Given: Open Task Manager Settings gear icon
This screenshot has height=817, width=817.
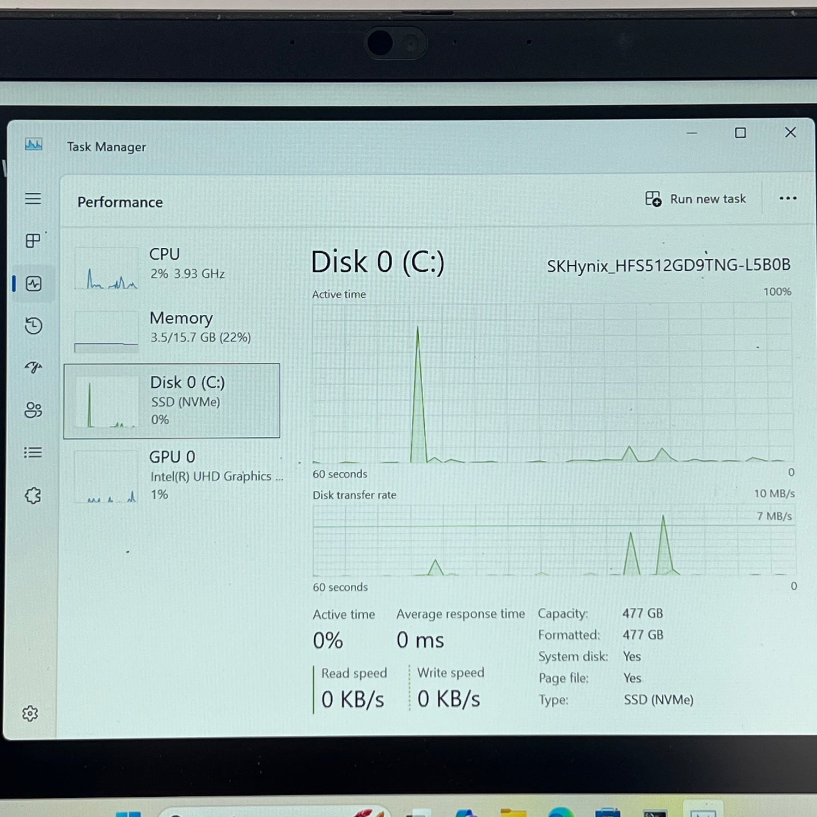Looking at the screenshot, I should (30, 714).
